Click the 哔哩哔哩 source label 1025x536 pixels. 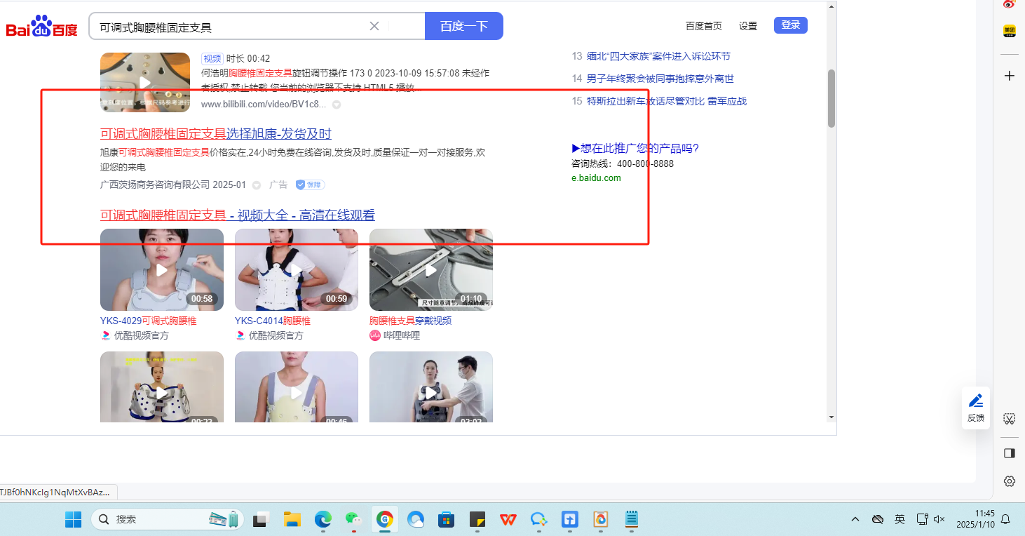(402, 335)
